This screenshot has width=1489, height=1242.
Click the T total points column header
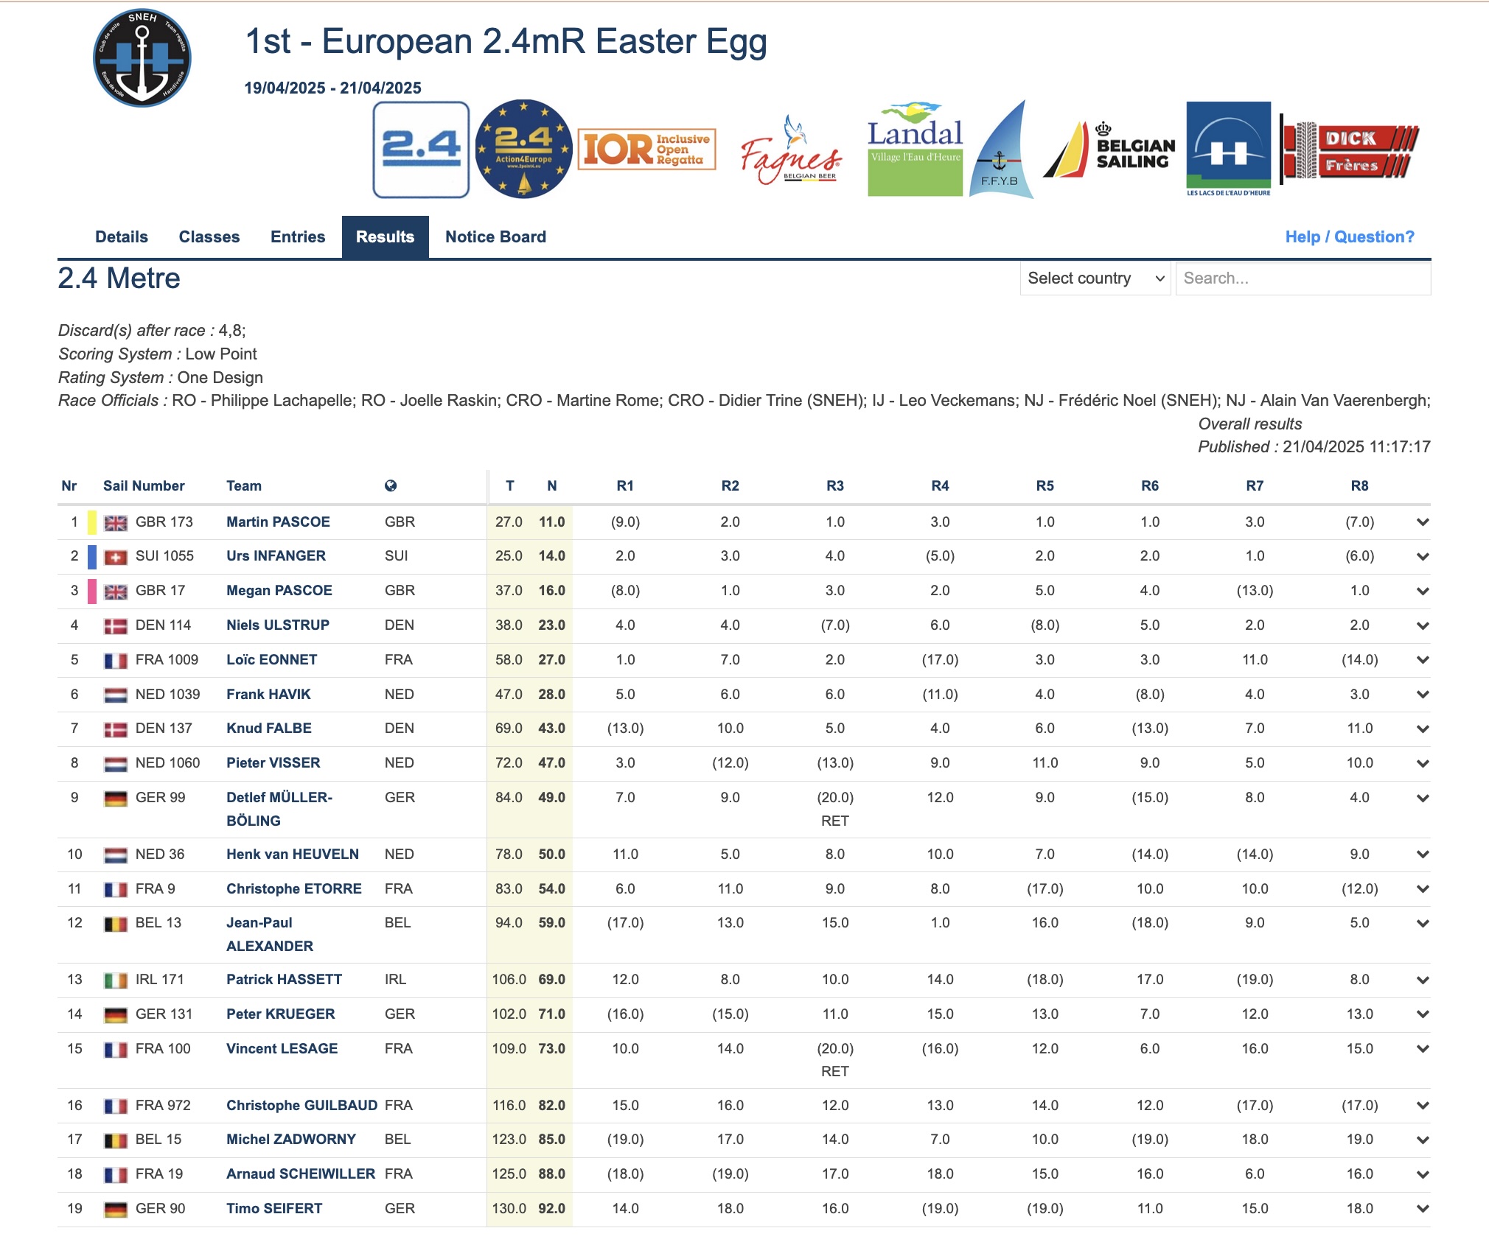[x=510, y=485]
